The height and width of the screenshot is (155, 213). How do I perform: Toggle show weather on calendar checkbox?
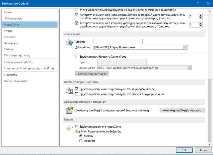tap(77, 126)
